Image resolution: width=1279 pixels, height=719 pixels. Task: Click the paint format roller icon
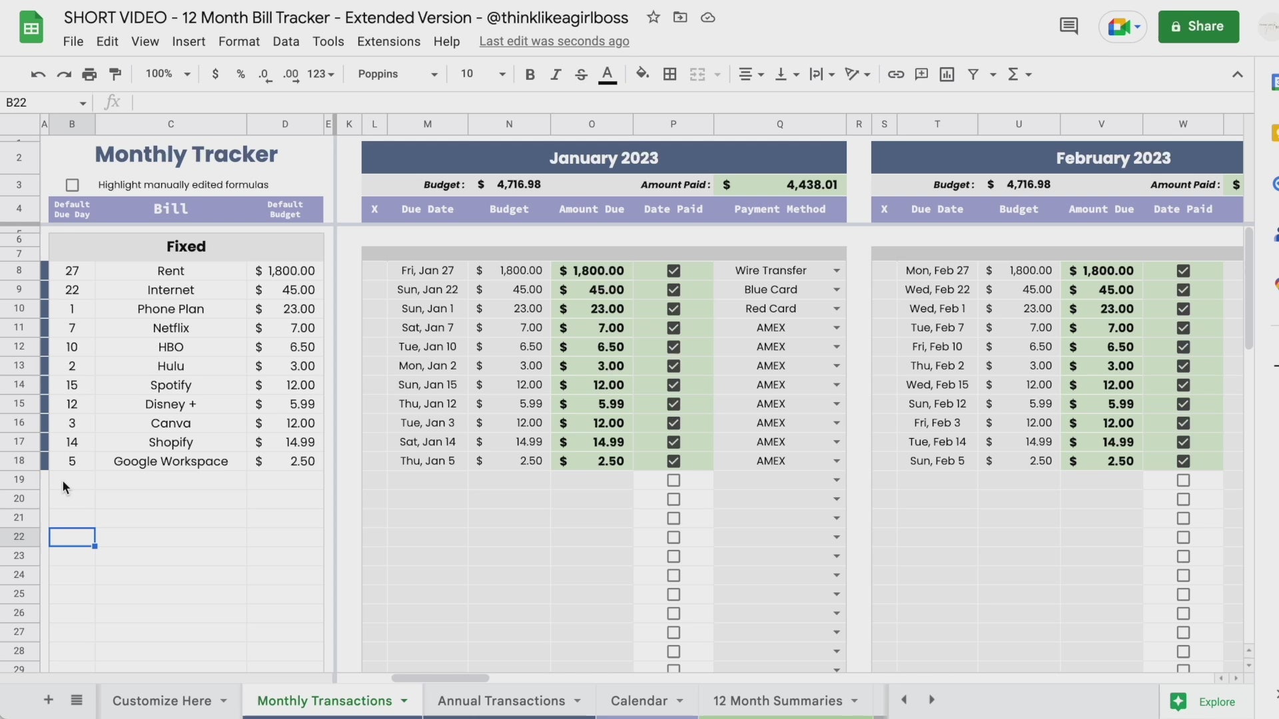[x=115, y=74]
